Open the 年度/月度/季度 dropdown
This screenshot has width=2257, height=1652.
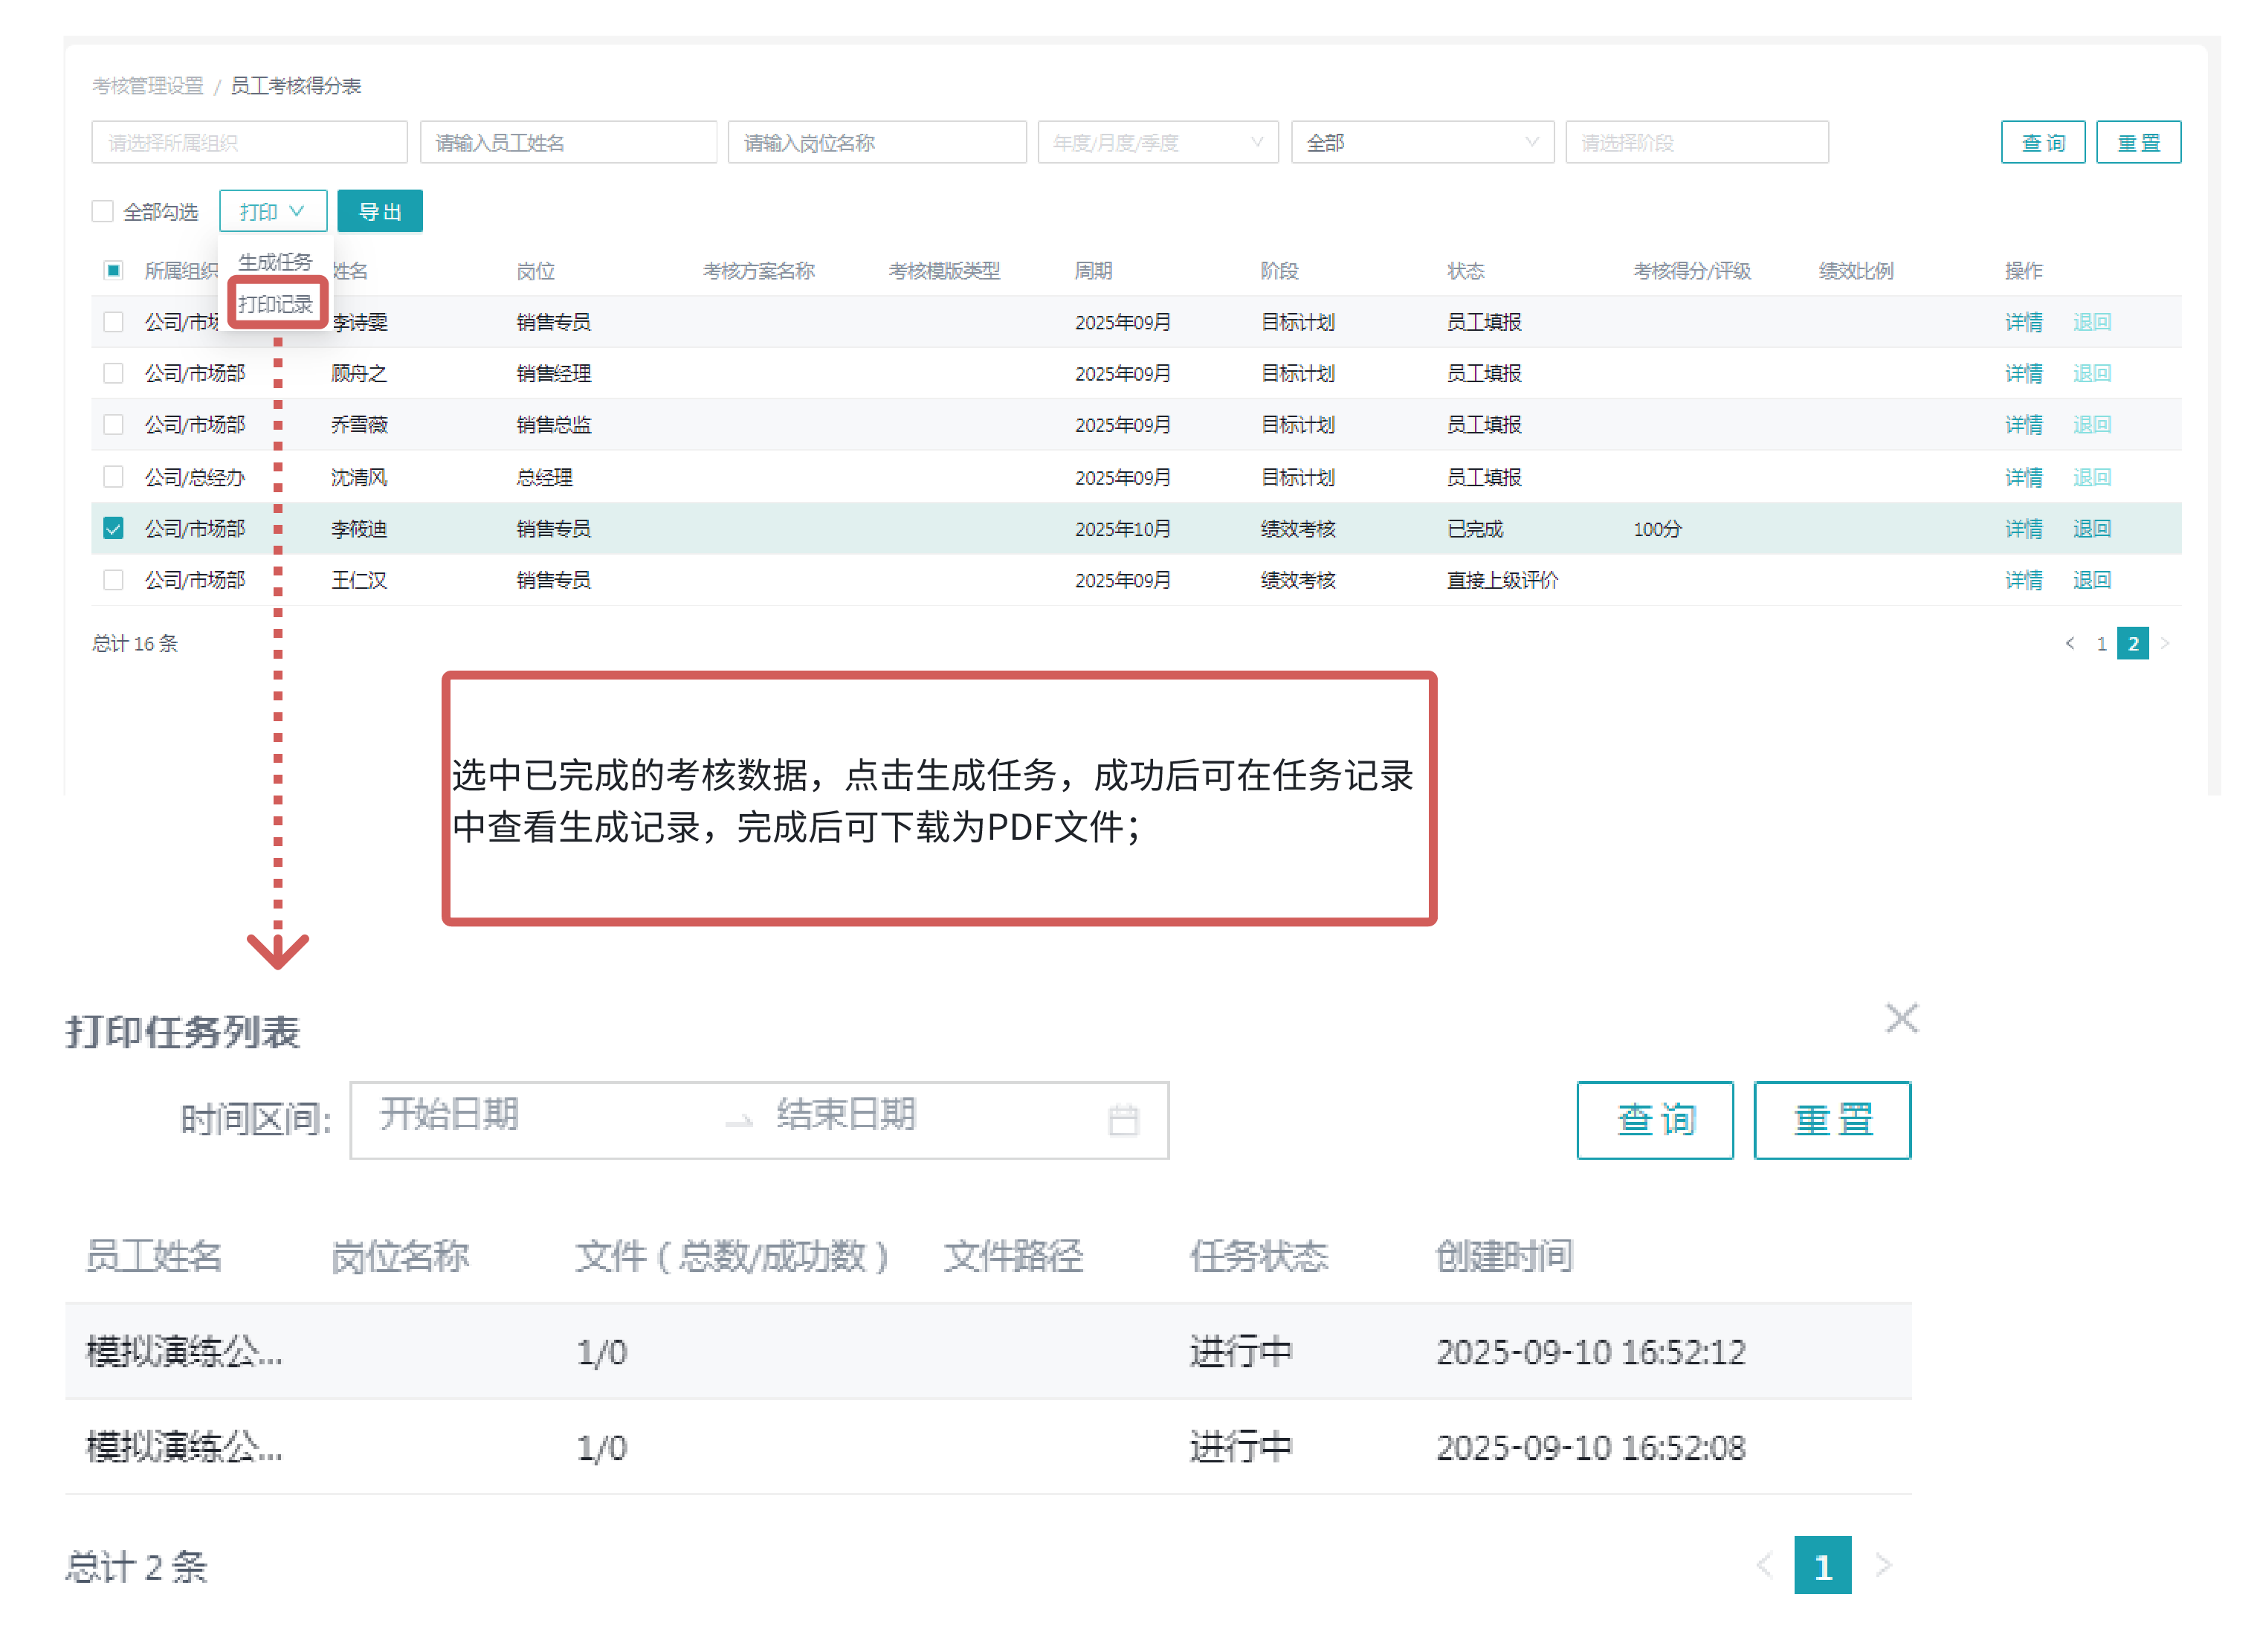[1157, 142]
